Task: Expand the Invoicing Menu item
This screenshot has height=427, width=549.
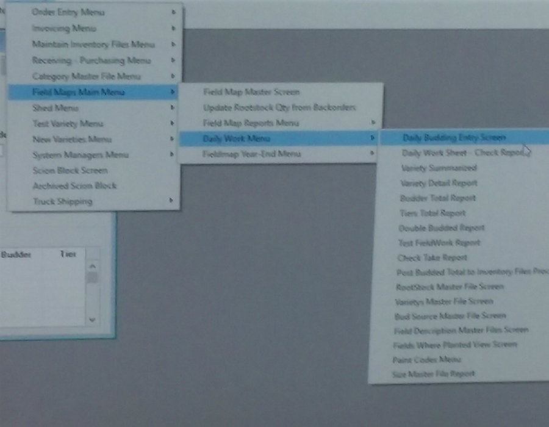Action: click(63, 28)
